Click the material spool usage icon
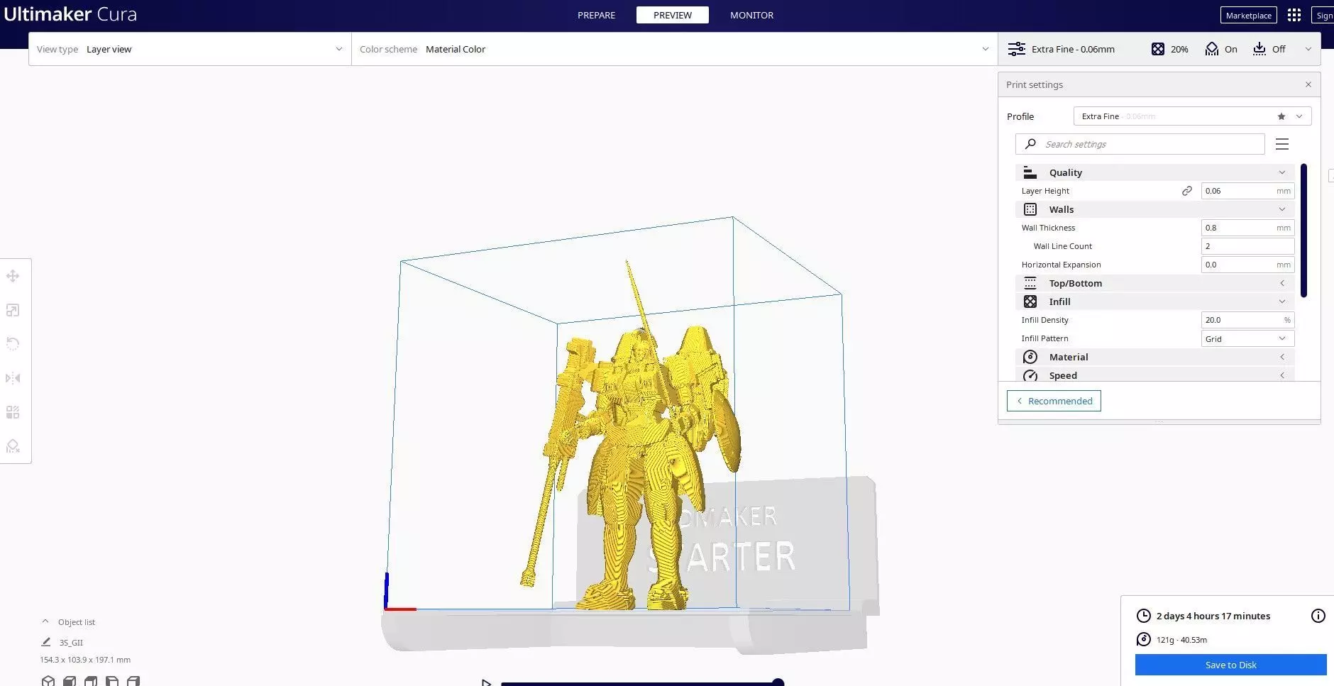The image size is (1334, 686). [1144, 639]
